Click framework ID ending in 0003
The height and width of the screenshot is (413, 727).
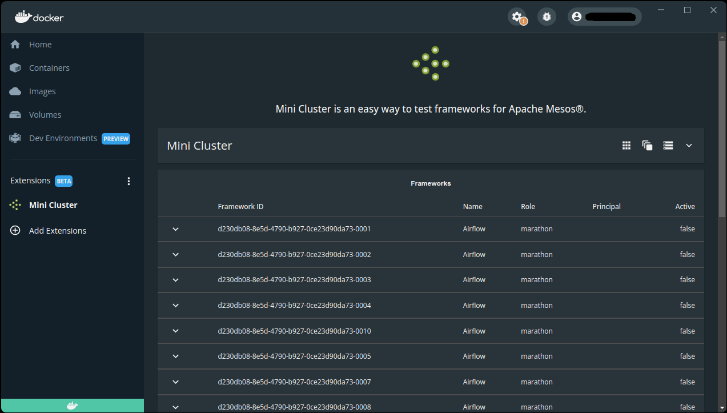tap(295, 280)
